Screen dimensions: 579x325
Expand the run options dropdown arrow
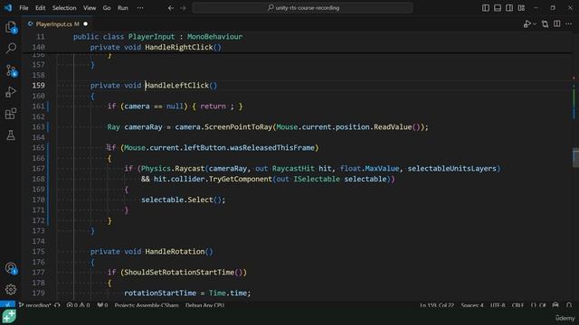[535, 24]
